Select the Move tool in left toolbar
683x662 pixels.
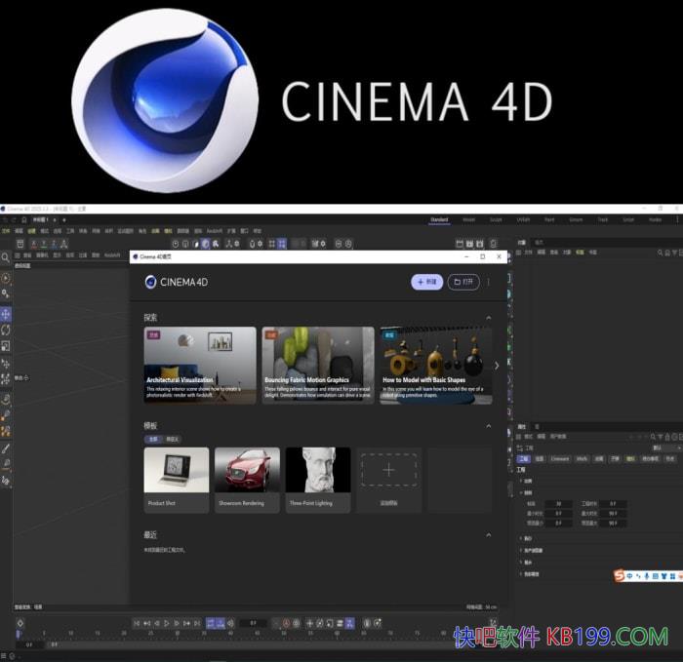6,314
